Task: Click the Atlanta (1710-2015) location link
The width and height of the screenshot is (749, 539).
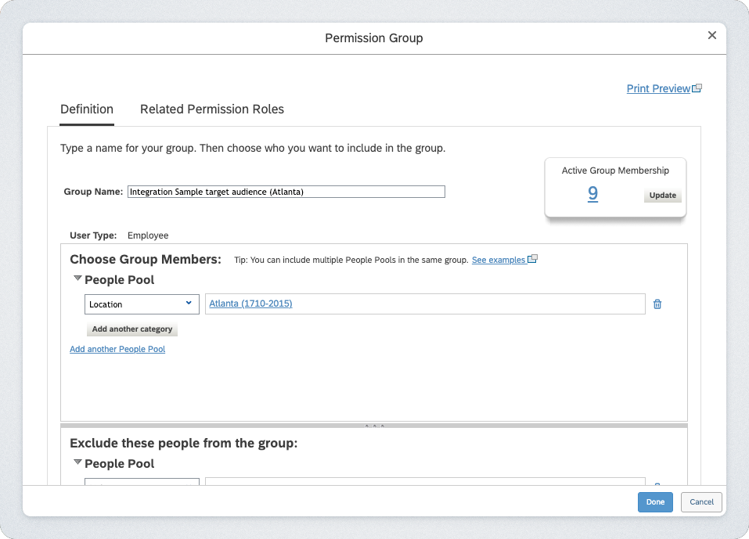Action: click(250, 304)
